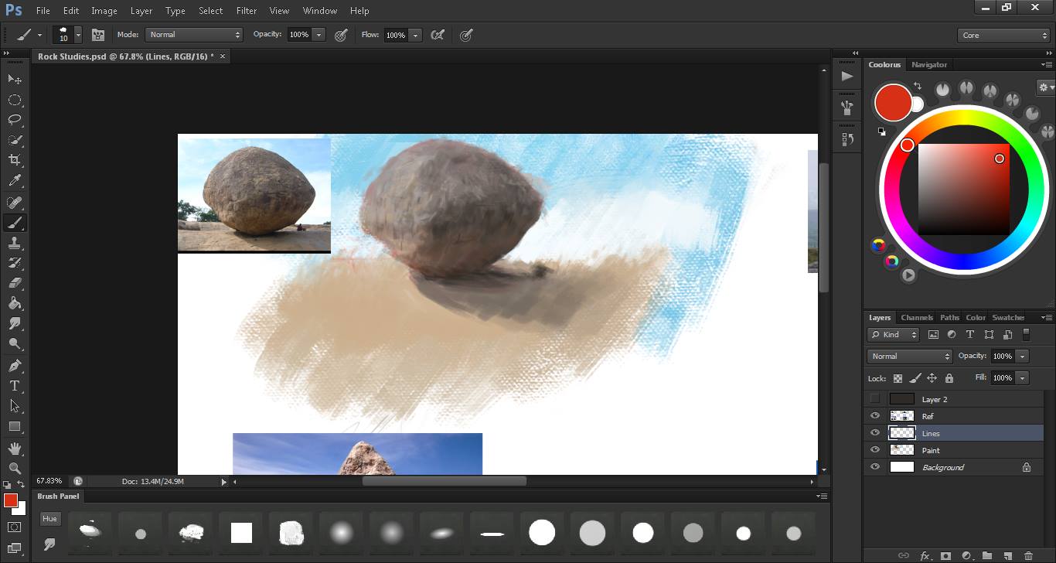Open the layer blend mode dropdown
Image resolution: width=1056 pixels, height=563 pixels.
[910, 357]
